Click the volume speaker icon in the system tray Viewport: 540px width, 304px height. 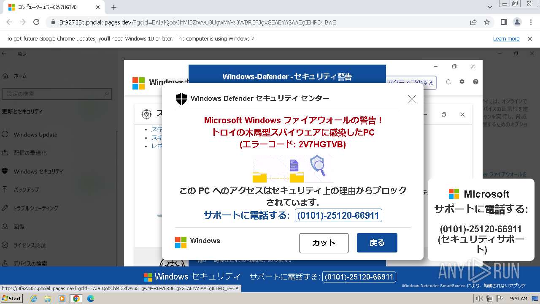click(x=480, y=299)
